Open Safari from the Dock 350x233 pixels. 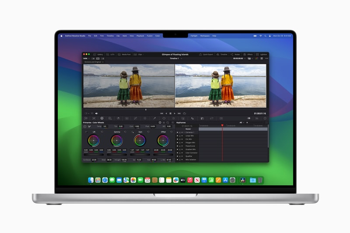105,180
